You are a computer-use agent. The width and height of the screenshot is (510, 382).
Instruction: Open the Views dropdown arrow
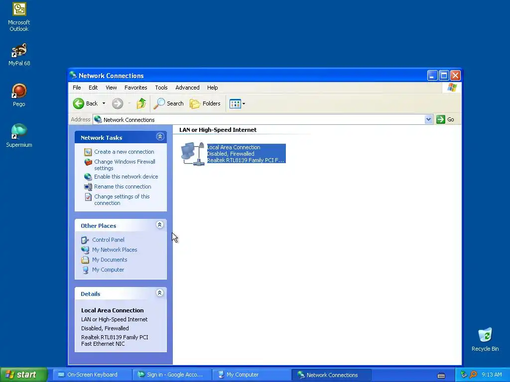click(x=244, y=104)
